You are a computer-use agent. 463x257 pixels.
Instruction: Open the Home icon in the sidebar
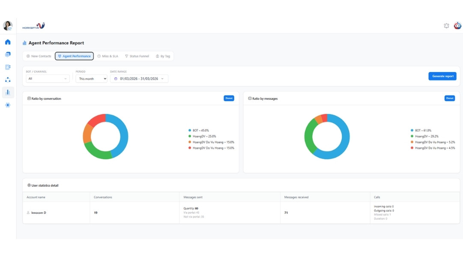coord(8,42)
